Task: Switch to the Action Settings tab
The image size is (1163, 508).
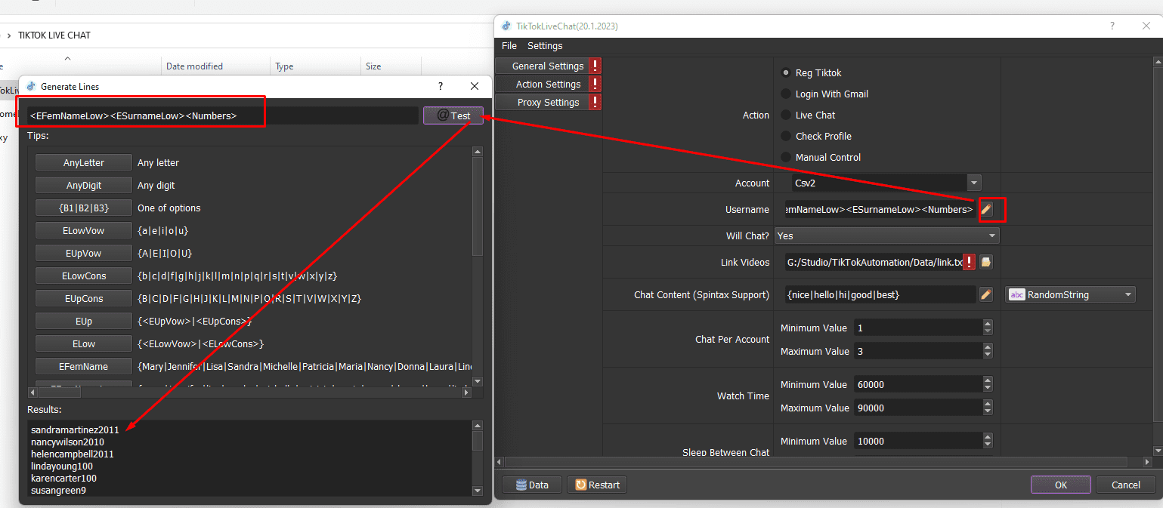Action: pyautogui.click(x=542, y=85)
